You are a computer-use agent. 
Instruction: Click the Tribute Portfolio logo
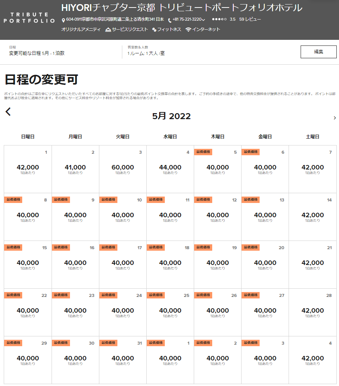(29, 18)
